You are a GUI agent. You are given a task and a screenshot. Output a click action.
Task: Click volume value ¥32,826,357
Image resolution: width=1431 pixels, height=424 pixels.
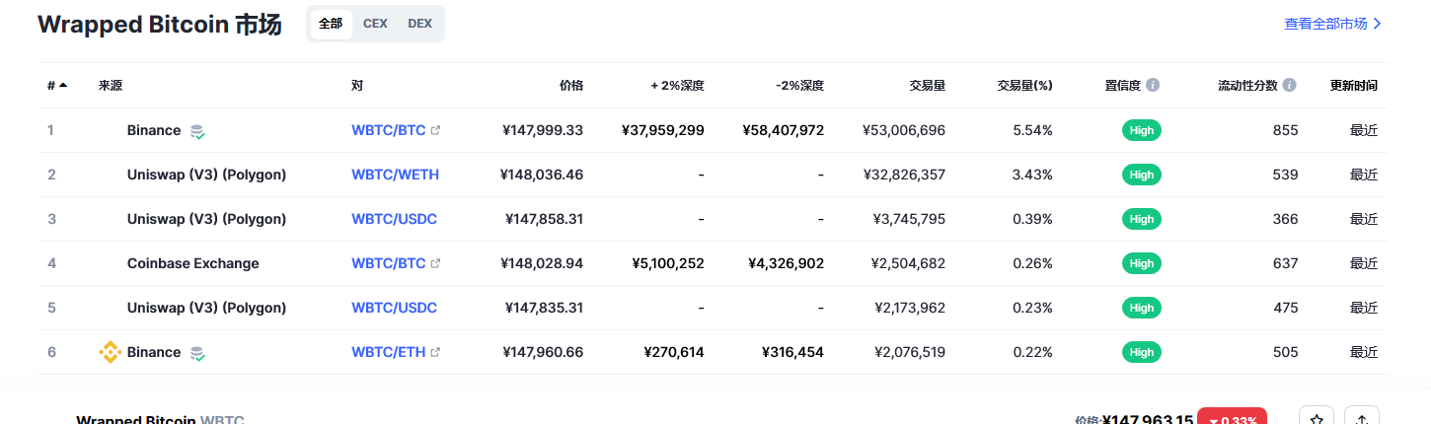tap(904, 175)
